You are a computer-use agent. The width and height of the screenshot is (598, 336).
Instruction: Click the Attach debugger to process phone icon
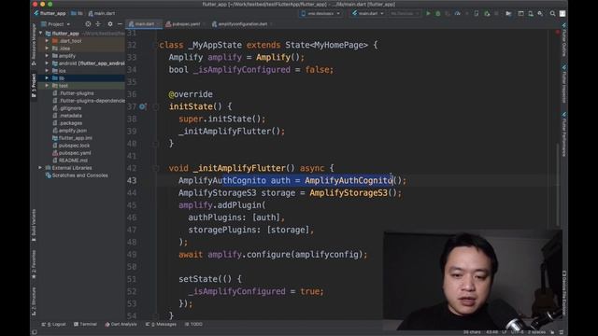pos(477,13)
